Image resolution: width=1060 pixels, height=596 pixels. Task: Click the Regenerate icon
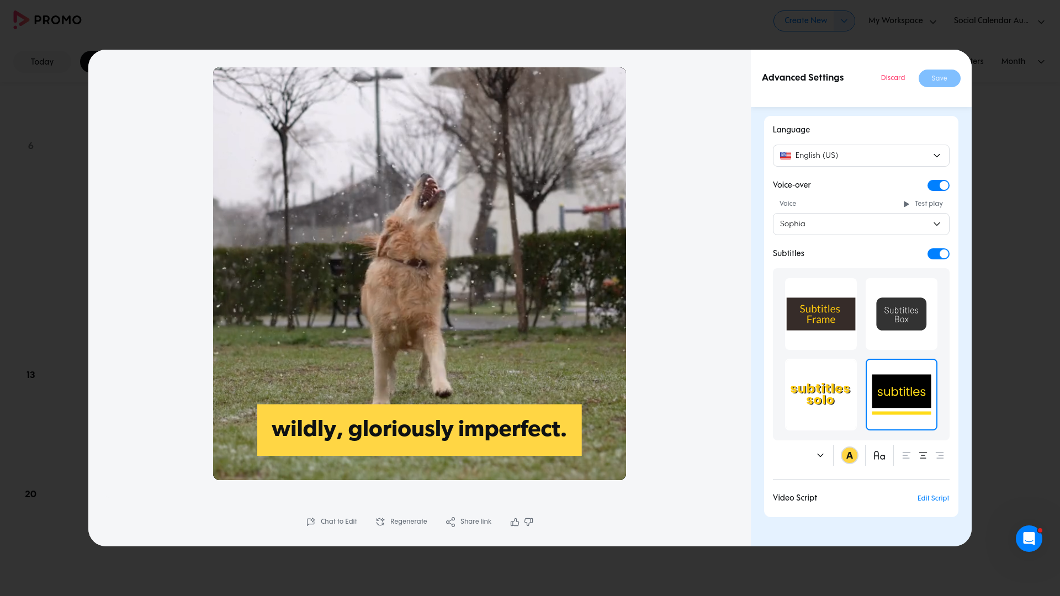[380, 522]
